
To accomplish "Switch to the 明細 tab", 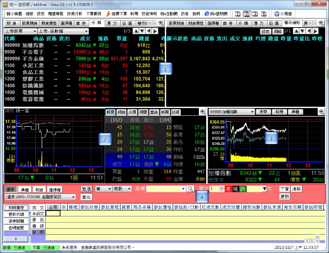I will pyautogui.click(x=121, y=112).
